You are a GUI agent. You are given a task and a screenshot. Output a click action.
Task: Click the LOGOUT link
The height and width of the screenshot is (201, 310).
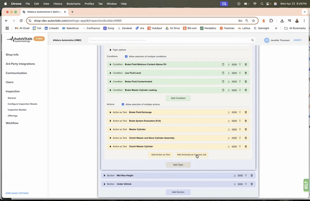coord(297,40)
